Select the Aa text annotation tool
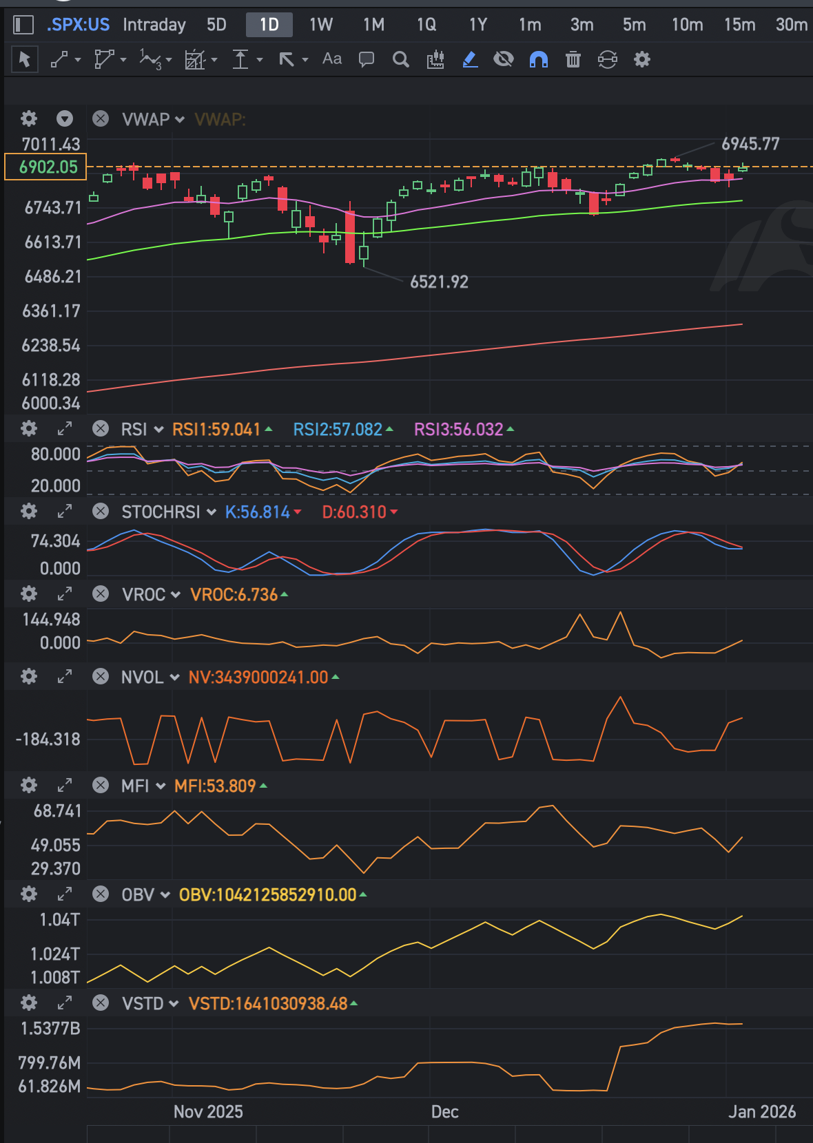This screenshot has width=813, height=1143. coord(332,59)
